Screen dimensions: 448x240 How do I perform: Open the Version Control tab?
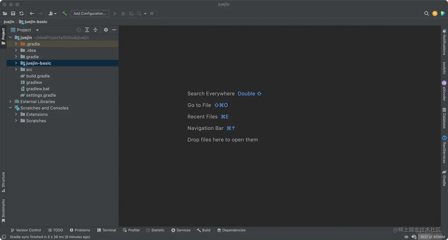(x=26, y=230)
